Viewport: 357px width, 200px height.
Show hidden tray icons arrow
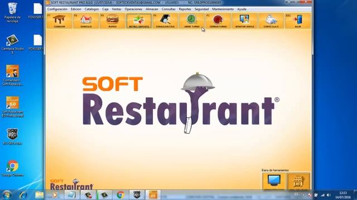click(x=303, y=195)
